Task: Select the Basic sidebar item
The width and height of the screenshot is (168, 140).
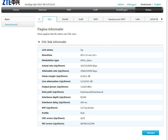Action: [x=18, y=19]
